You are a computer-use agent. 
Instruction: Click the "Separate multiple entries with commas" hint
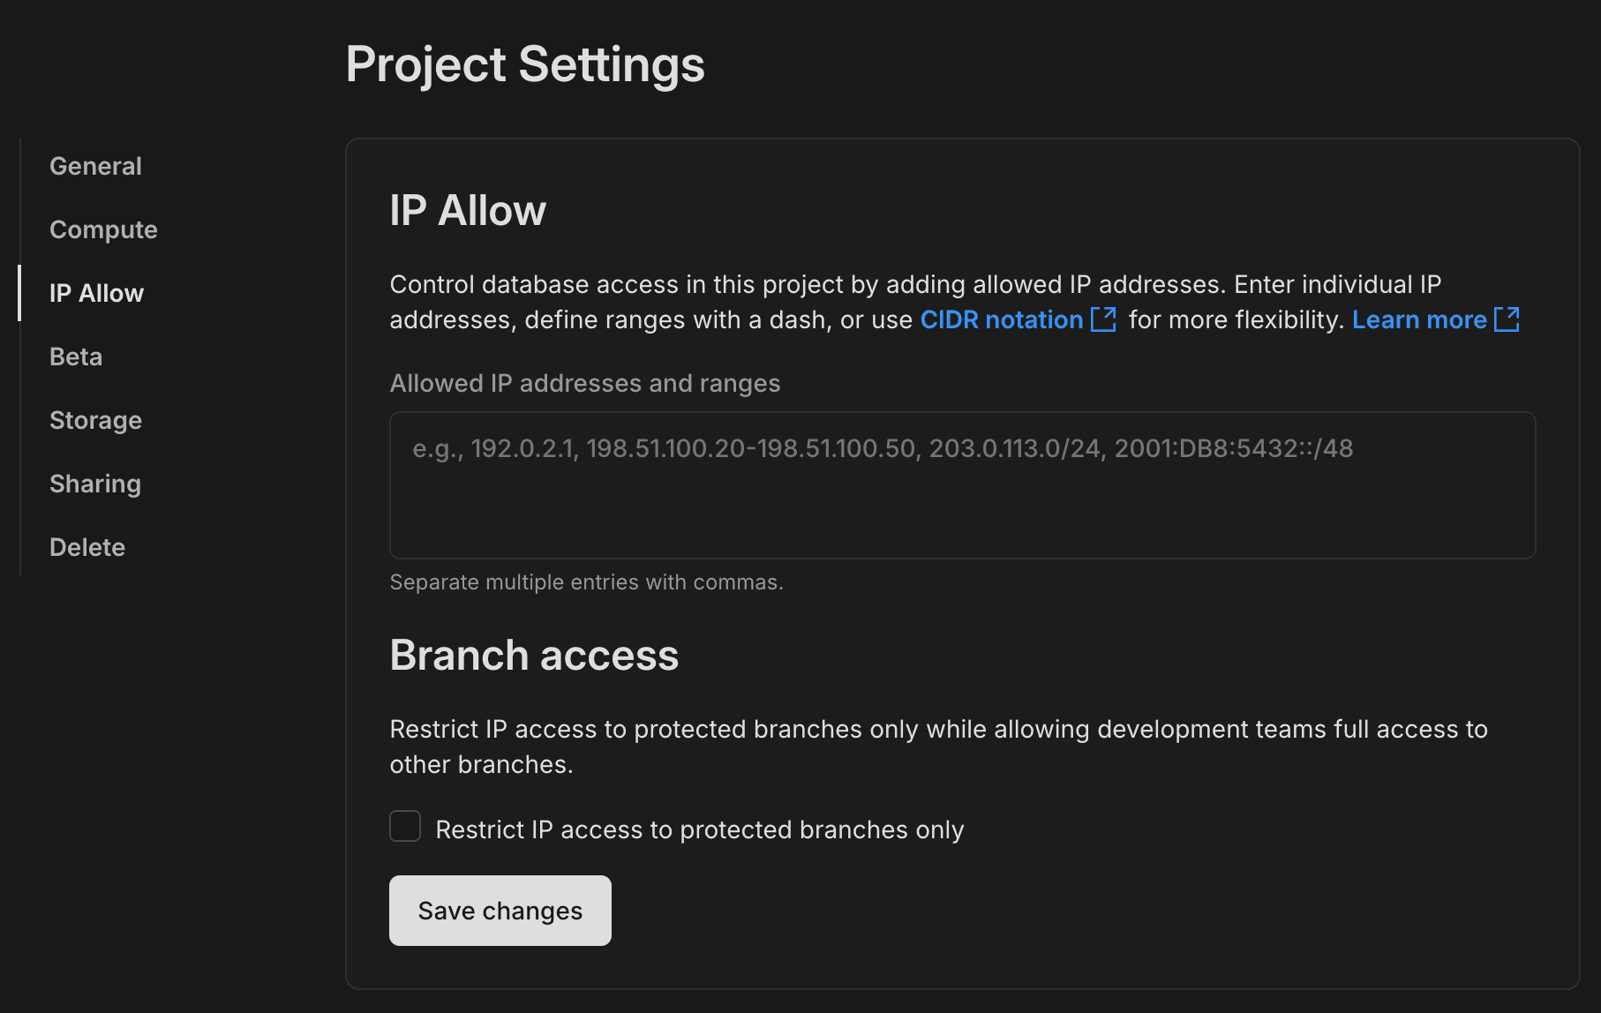(x=586, y=582)
